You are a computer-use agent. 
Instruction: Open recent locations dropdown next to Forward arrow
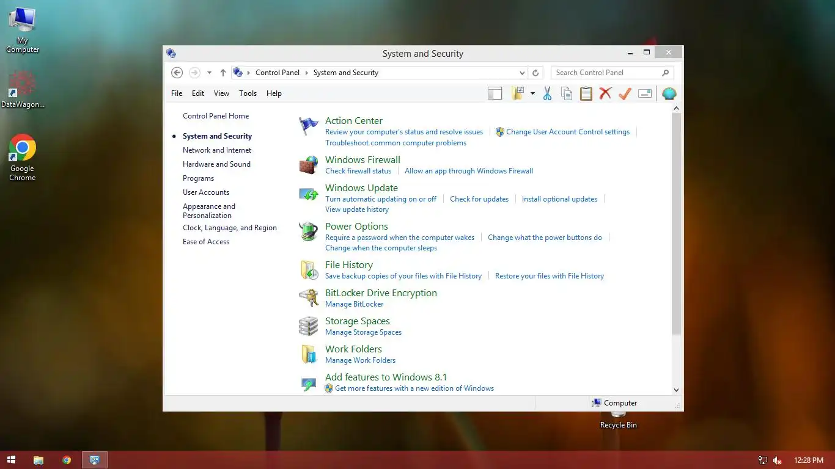pyautogui.click(x=209, y=73)
